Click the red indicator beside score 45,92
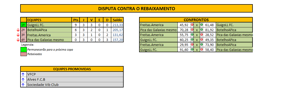 point(192,25)
